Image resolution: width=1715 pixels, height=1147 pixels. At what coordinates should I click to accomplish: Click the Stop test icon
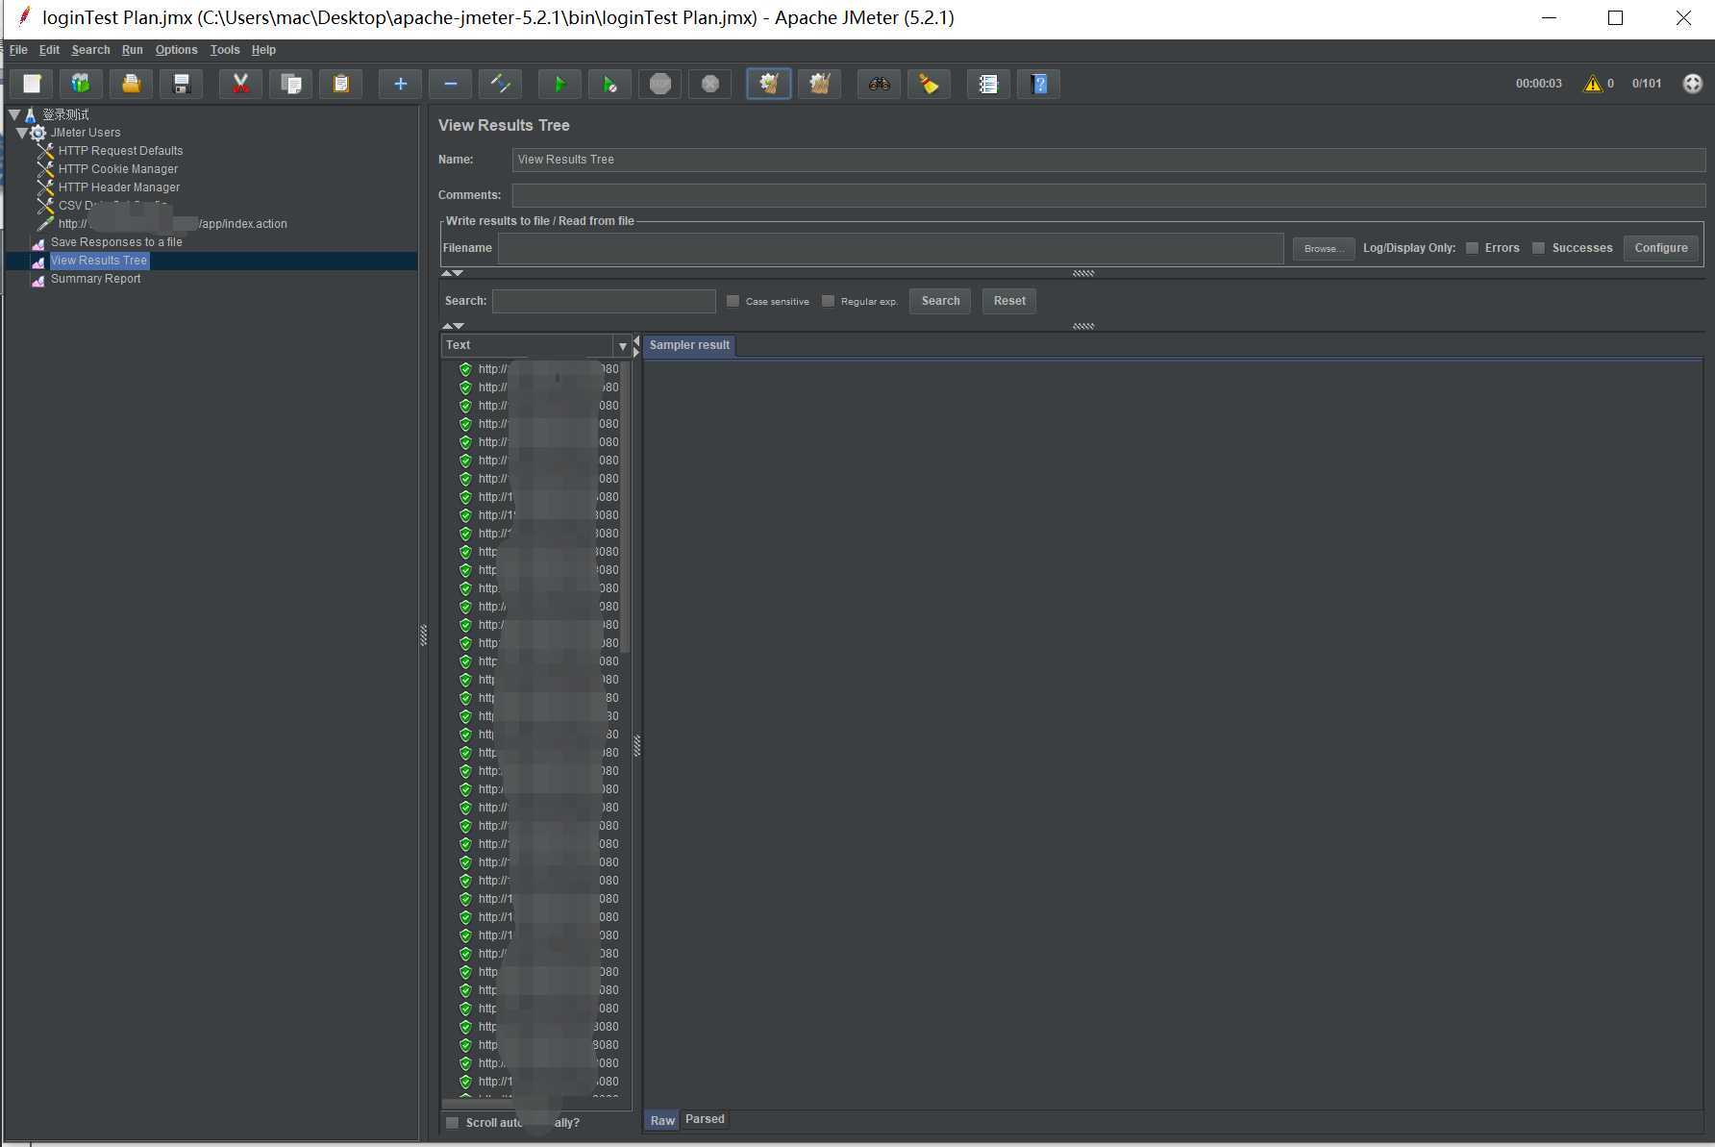coord(659,84)
